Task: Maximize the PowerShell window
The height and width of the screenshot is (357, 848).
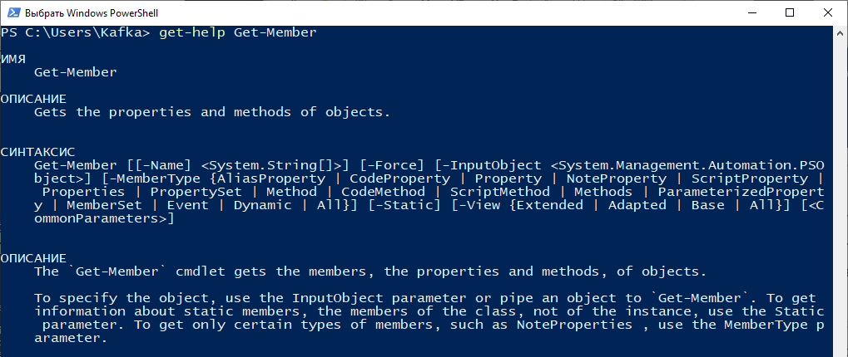Action: point(790,13)
